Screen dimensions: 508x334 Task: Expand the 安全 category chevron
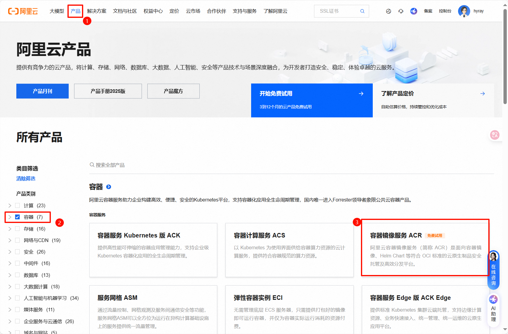10,252
